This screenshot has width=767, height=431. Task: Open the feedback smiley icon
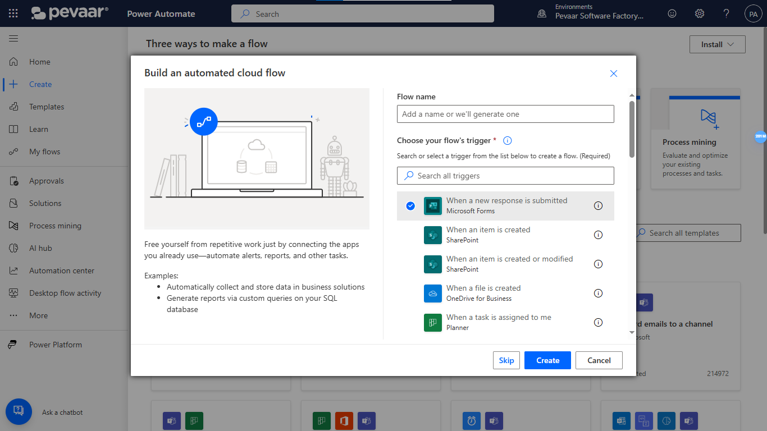(x=672, y=13)
